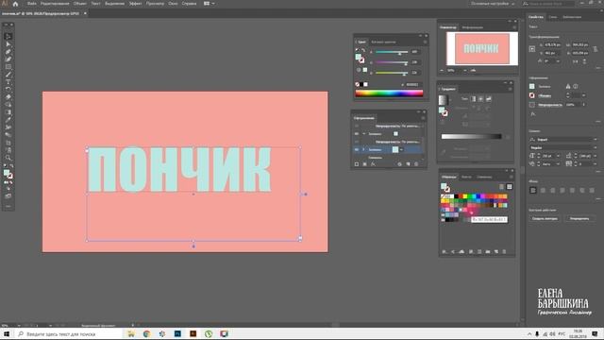Image resolution: width=604 pixels, height=340 pixels.
Task: Click the None swatch in Color panel
Action: tap(357, 84)
